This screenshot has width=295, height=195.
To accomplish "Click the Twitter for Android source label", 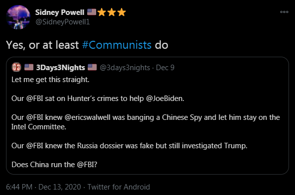I will (x=119, y=187).
